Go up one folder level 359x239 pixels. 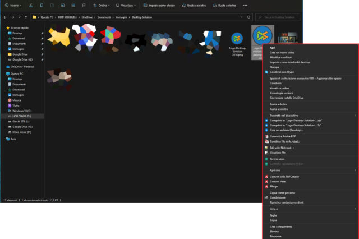(x=26, y=17)
